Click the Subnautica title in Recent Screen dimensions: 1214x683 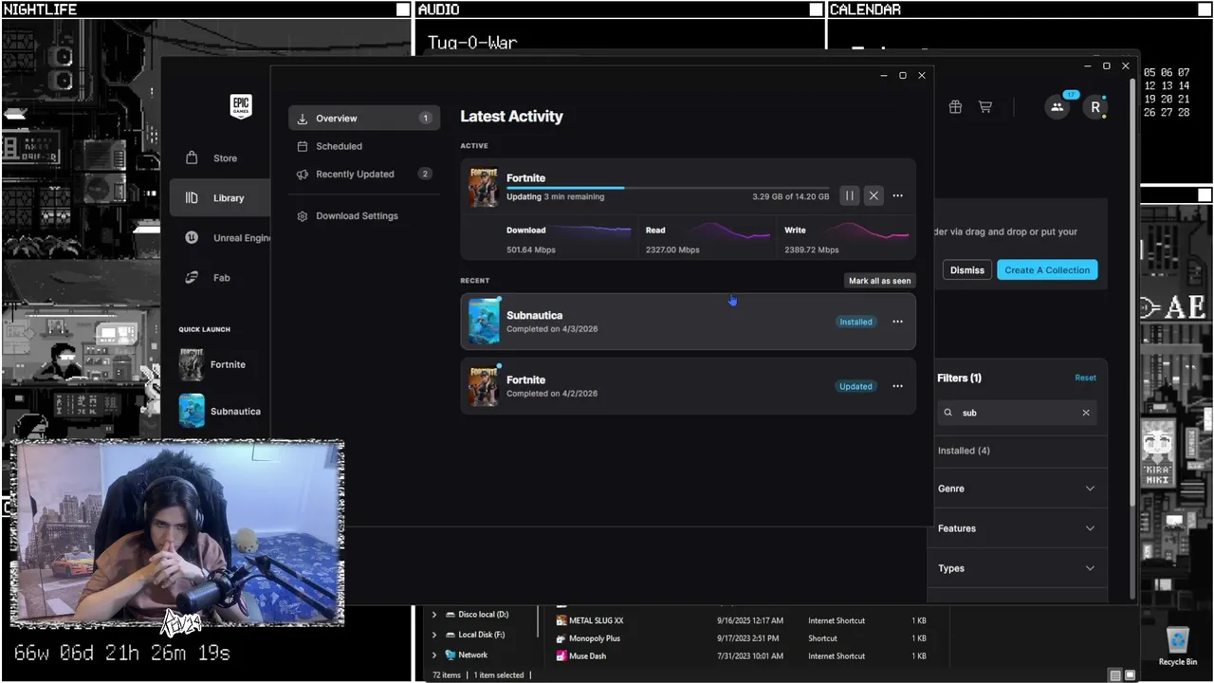pos(534,315)
